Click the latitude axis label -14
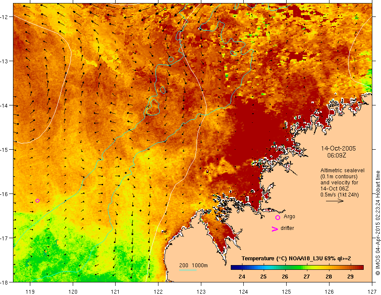This screenshot has width=381, height=295. 4,105
